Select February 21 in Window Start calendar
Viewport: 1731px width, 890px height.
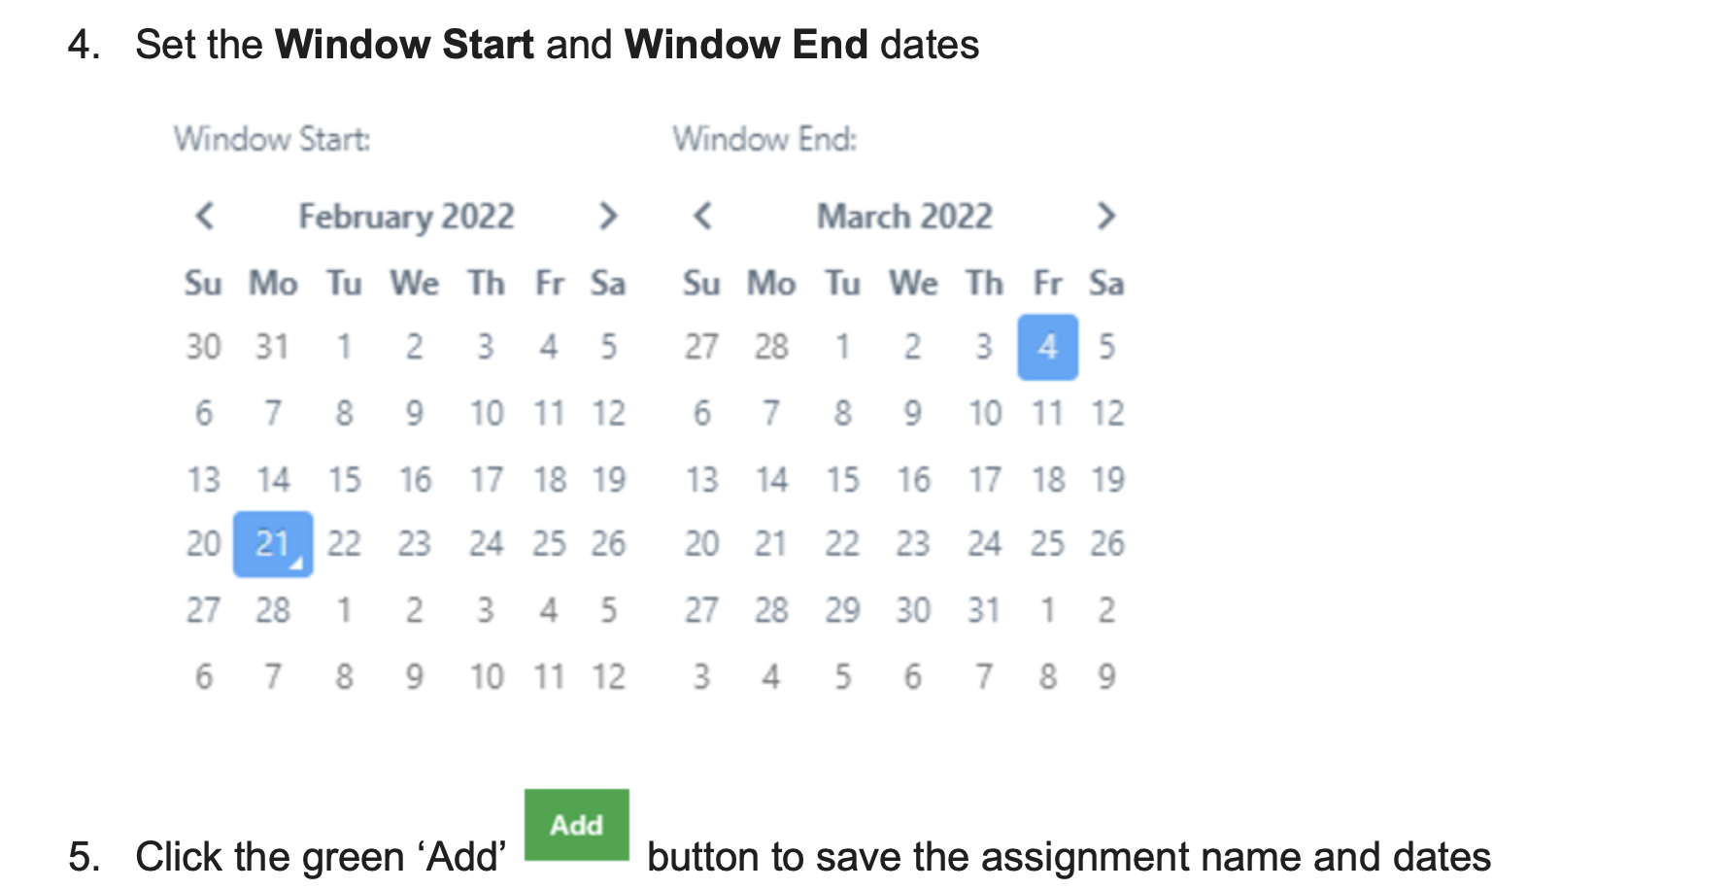(x=273, y=544)
